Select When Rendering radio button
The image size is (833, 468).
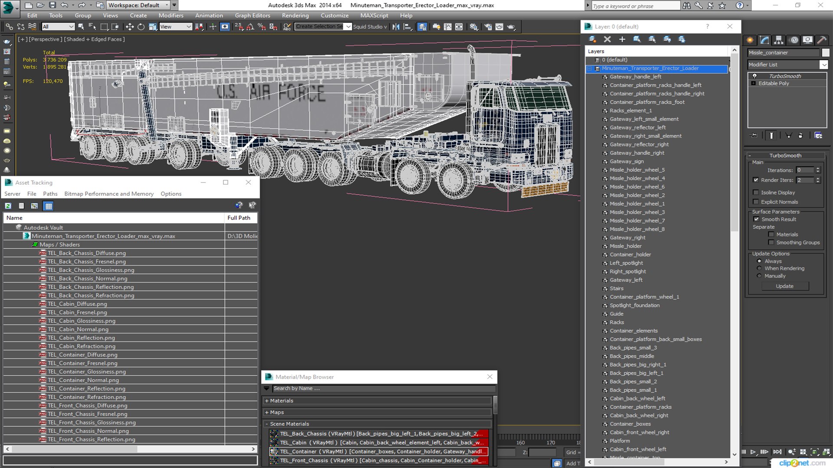(x=759, y=268)
